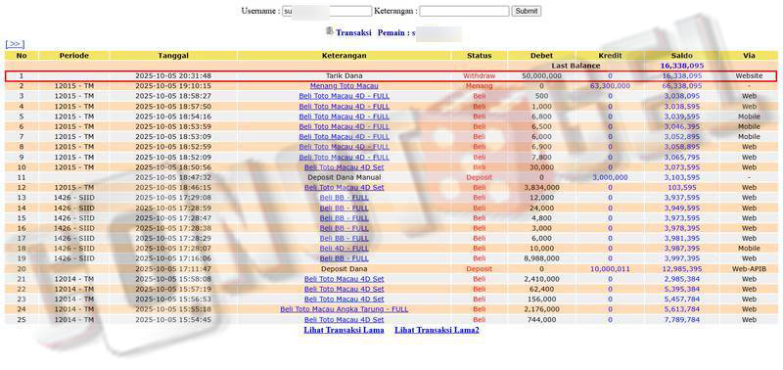The image size is (783, 370).
Task: Click the Username input field
Action: (327, 11)
